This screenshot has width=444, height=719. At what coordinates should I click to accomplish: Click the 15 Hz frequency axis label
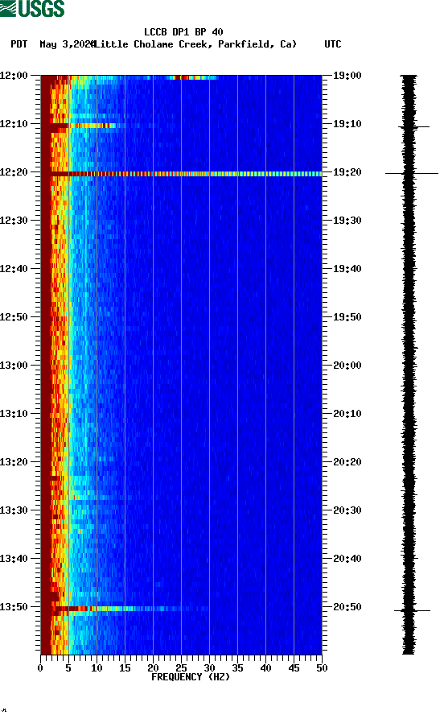click(x=125, y=668)
